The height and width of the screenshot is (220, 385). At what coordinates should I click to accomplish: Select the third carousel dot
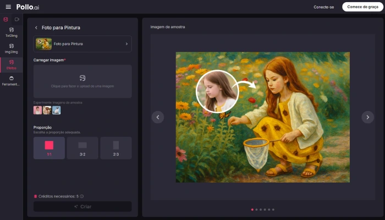click(261, 210)
